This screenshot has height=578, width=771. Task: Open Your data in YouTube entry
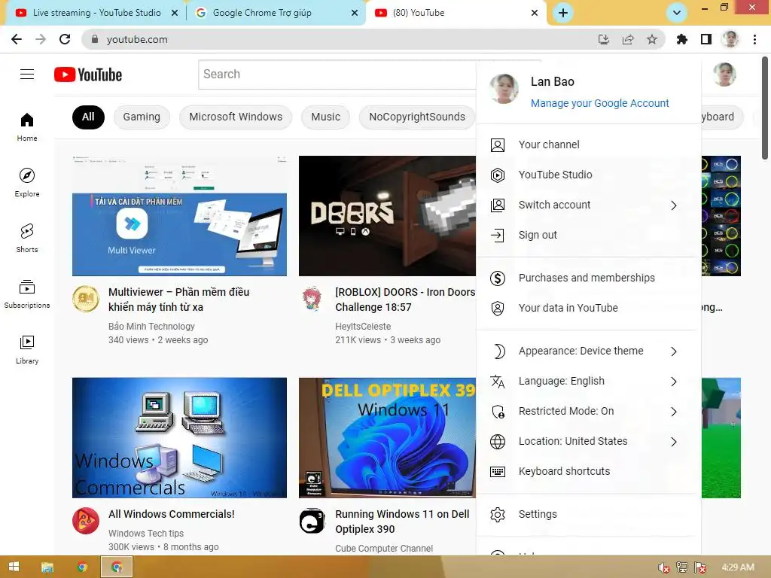coord(589,308)
